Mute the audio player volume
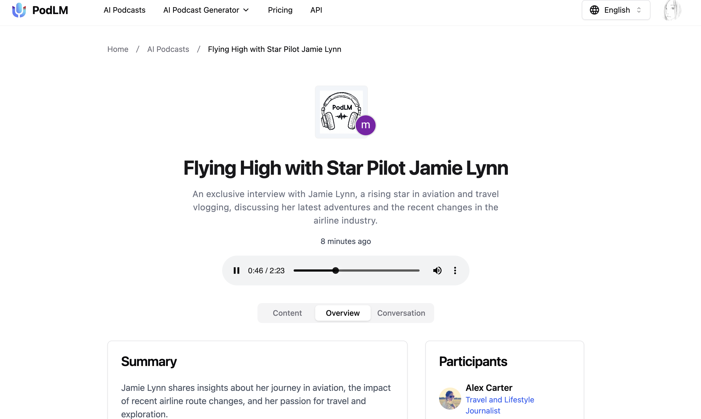 click(x=437, y=271)
